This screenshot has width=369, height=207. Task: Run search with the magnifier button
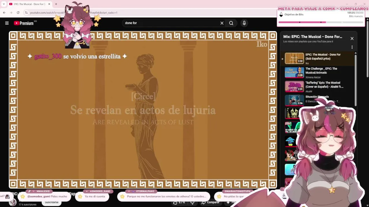231,23
